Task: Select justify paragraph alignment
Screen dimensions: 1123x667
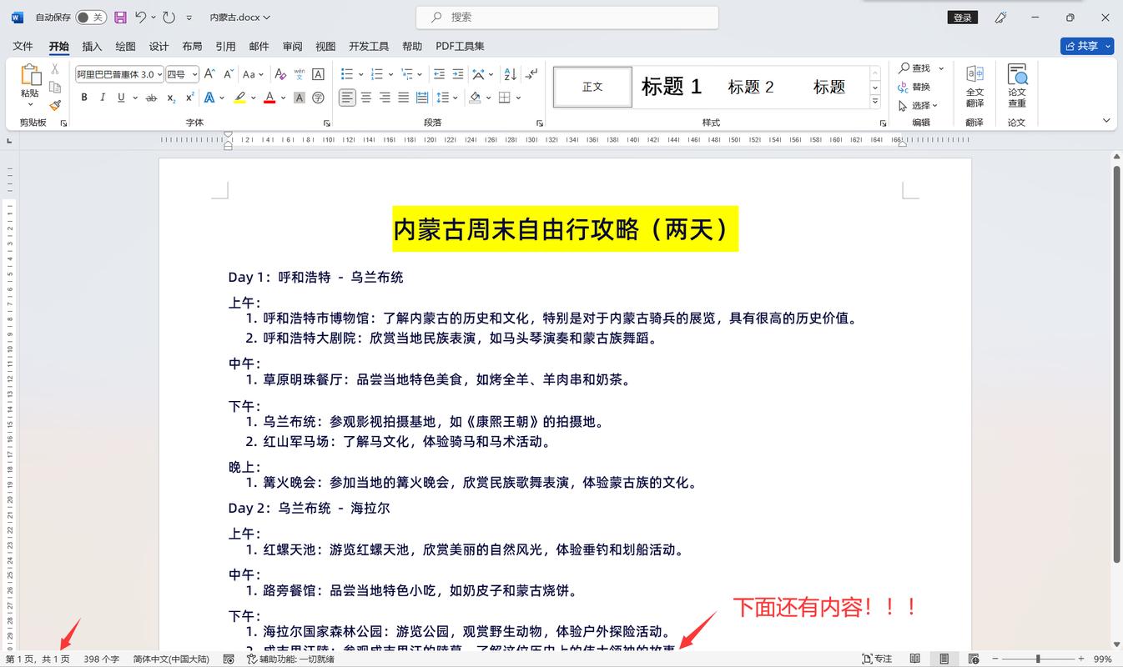Action: click(x=403, y=98)
